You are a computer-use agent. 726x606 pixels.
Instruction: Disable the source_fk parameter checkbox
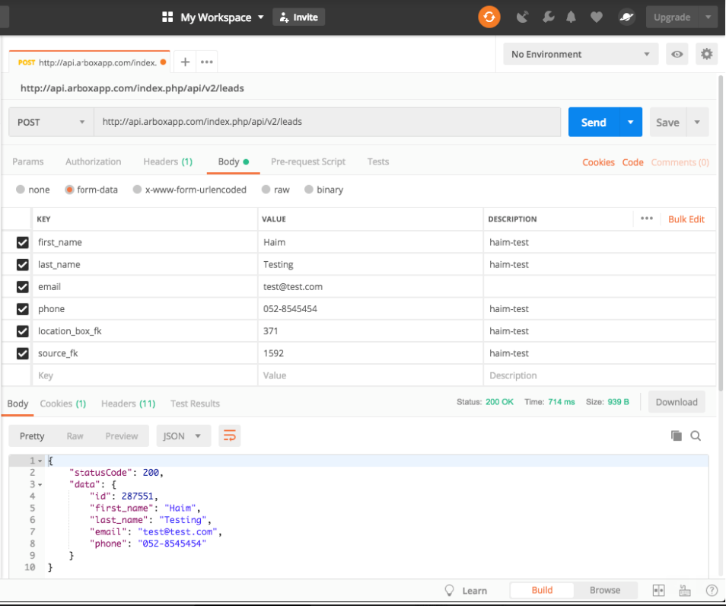click(x=22, y=352)
